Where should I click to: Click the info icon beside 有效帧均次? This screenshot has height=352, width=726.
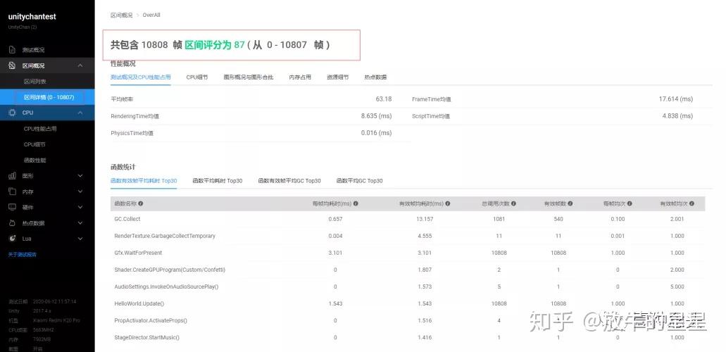tap(692, 203)
